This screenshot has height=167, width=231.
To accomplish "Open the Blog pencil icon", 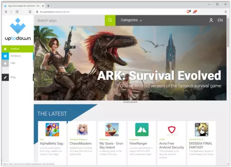I will [x=5, y=77].
